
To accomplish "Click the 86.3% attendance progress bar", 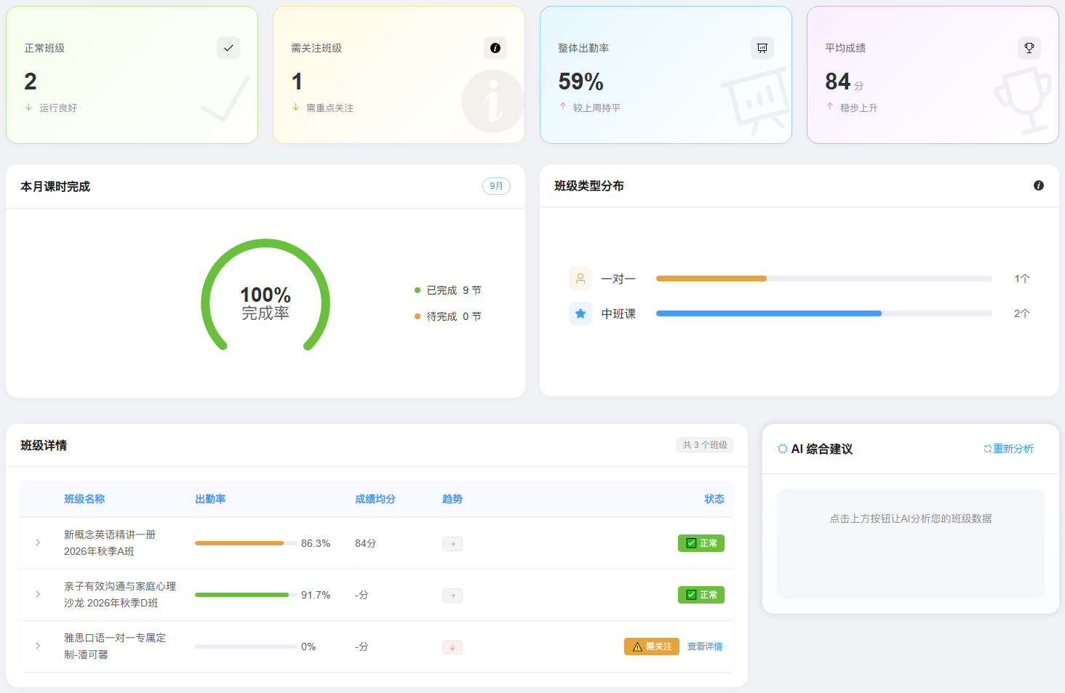I will [246, 543].
